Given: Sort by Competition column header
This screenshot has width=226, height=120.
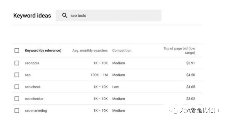Looking at the screenshot, I should (x=122, y=51).
